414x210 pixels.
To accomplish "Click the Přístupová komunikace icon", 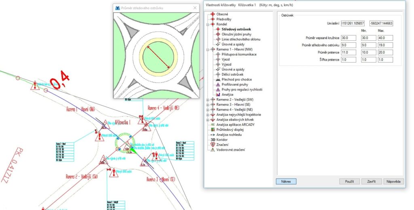I will coord(218,55).
